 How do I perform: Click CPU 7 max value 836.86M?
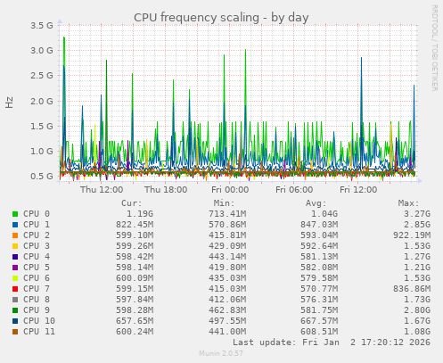click(412, 289)
